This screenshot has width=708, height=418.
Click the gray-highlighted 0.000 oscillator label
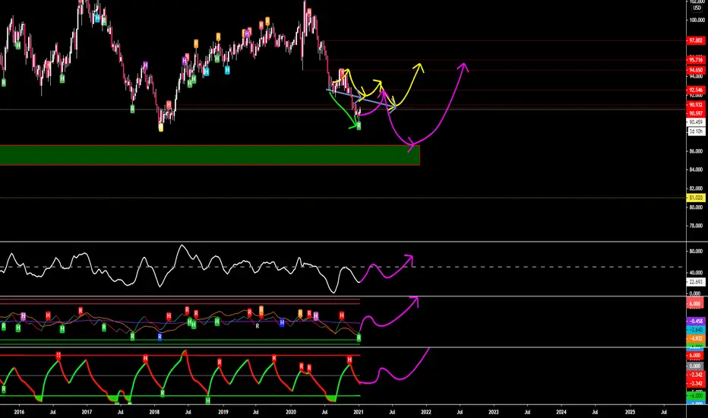click(696, 366)
